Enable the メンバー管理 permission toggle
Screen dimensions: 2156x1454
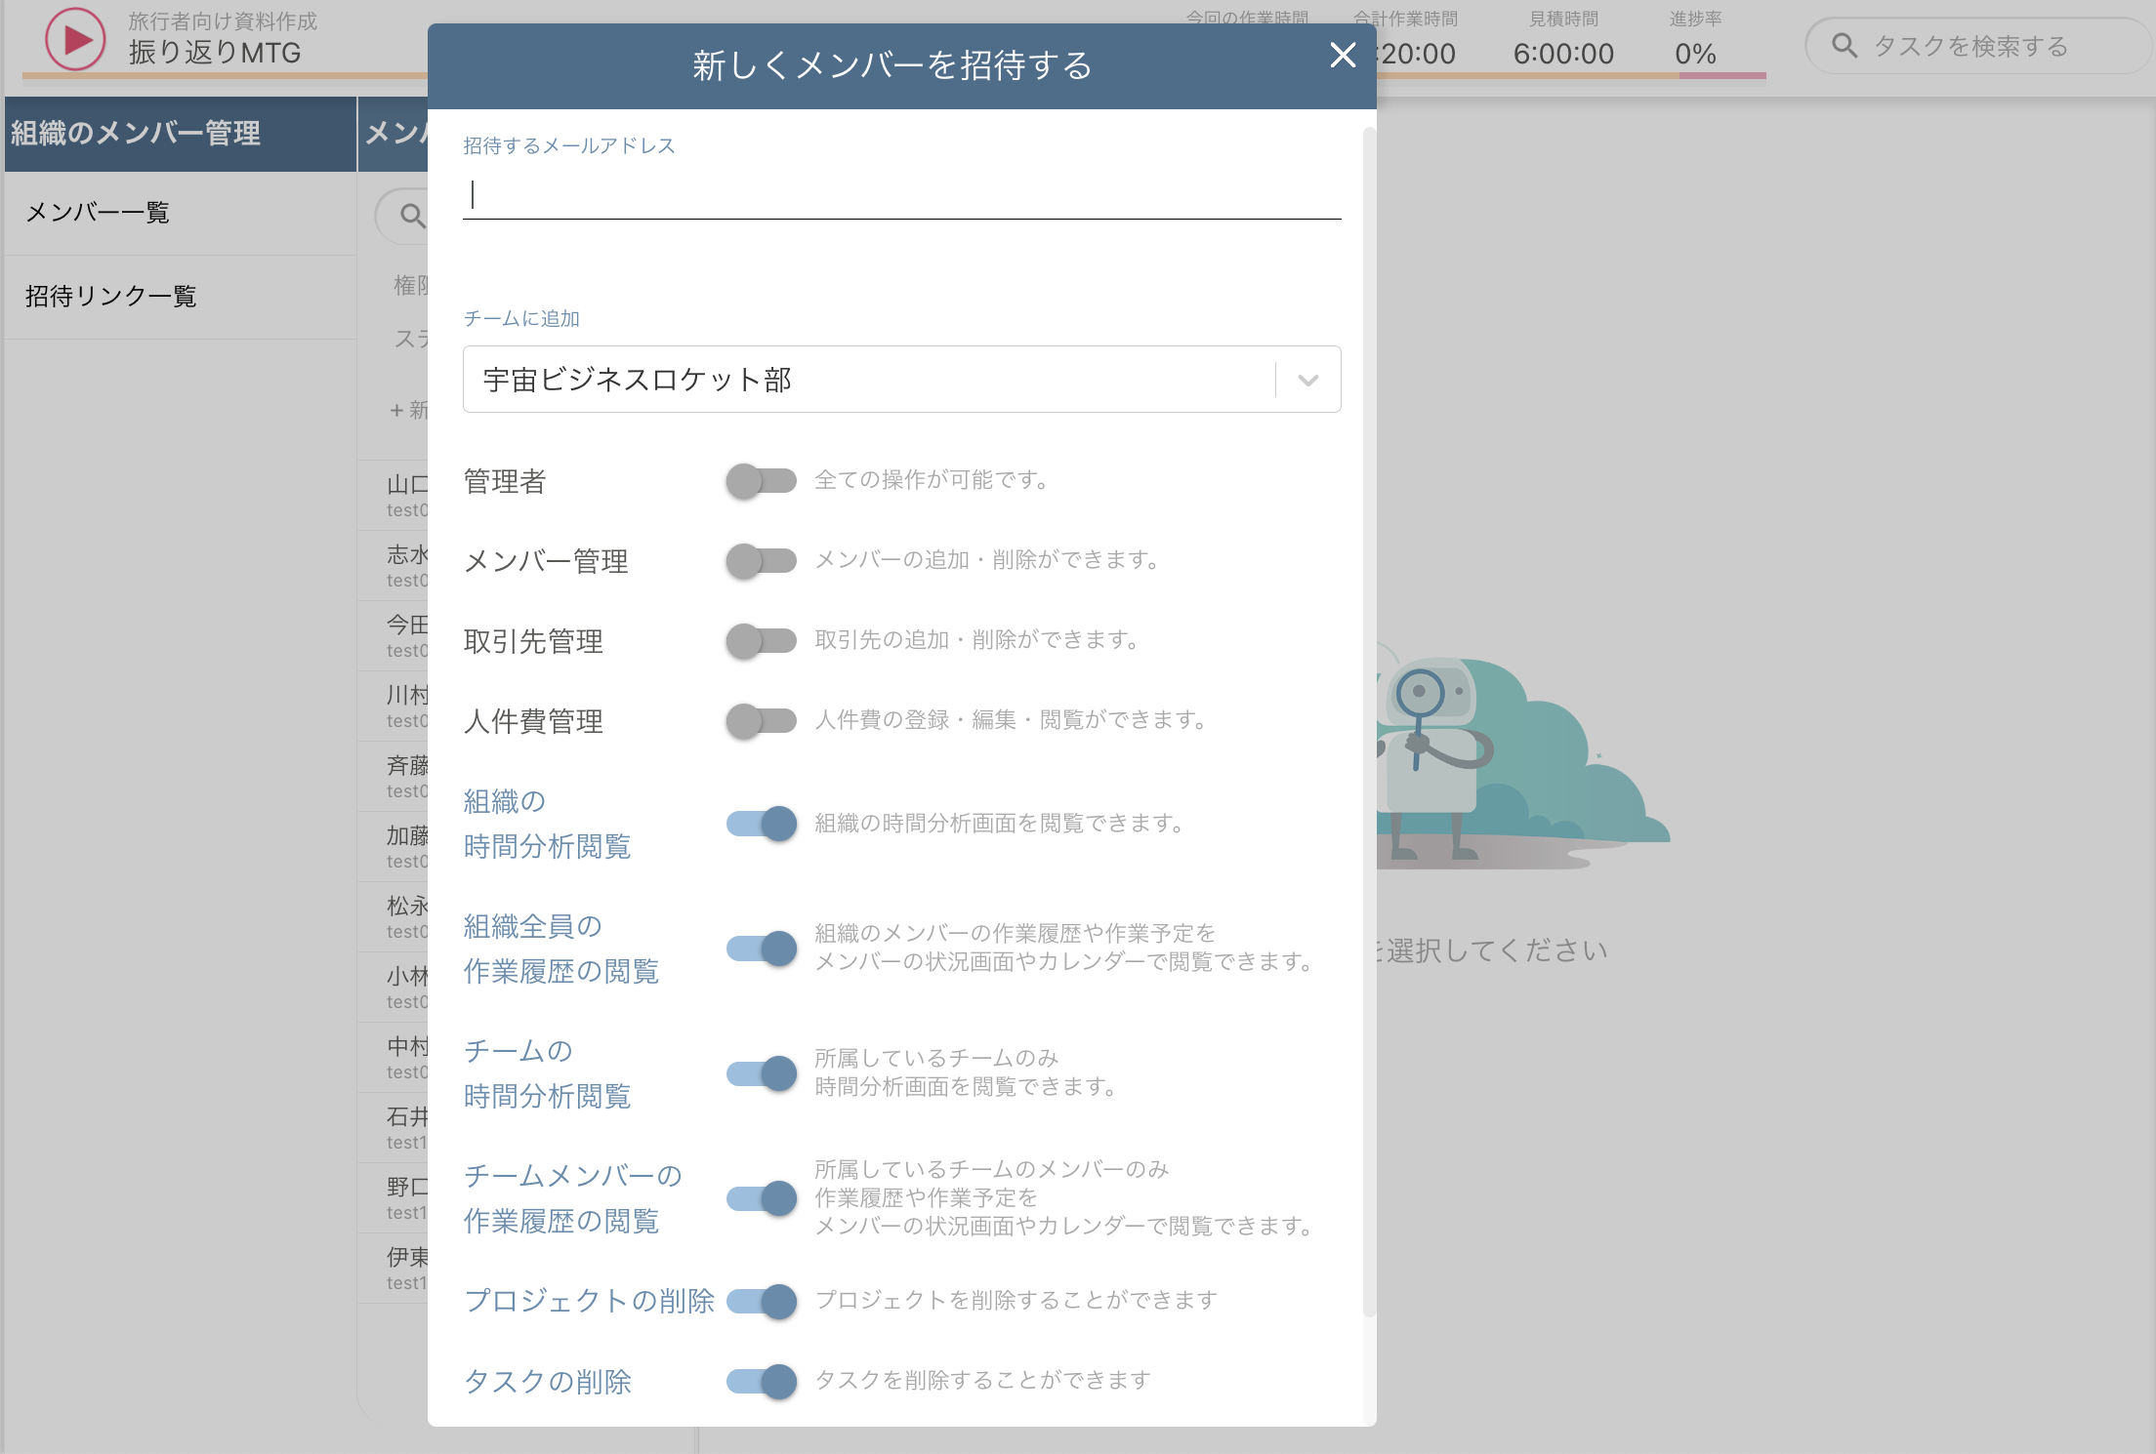pos(762,561)
